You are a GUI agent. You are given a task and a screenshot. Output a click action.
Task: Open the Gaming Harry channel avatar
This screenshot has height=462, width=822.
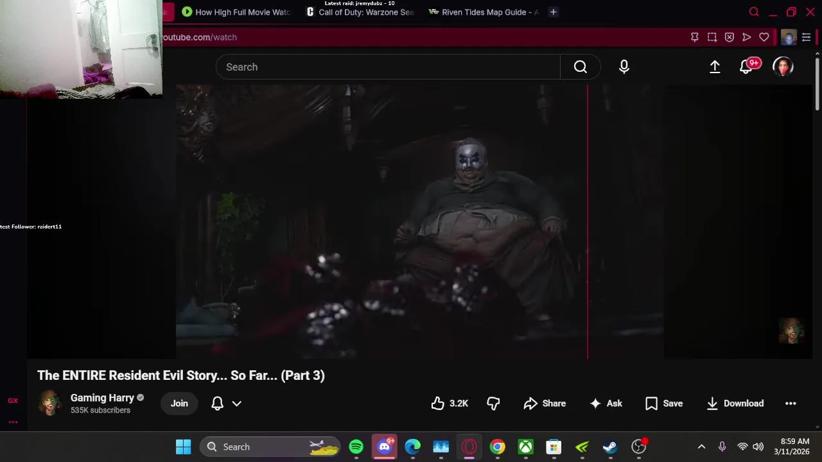coord(49,403)
